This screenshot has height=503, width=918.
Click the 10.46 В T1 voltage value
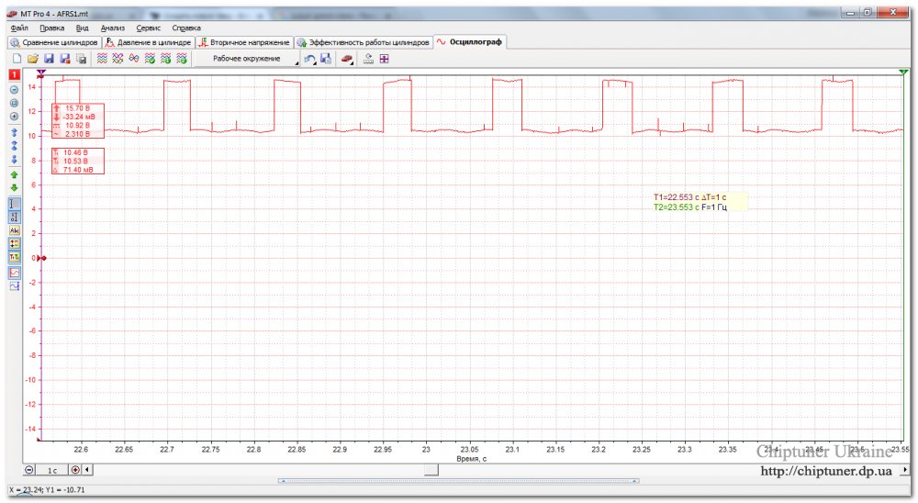(x=75, y=152)
